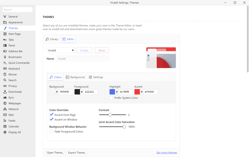Click Export Theme... button

coord(77,152)
